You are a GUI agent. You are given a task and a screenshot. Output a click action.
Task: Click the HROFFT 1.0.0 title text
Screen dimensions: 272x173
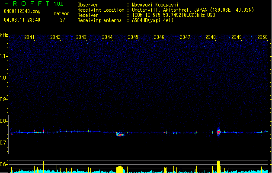pyautogui.click(x=34, y=3)
